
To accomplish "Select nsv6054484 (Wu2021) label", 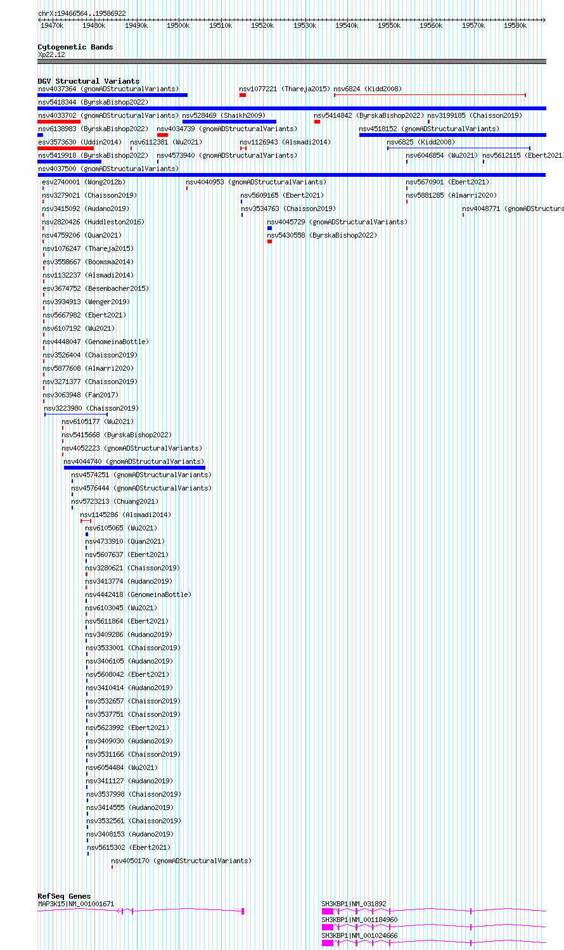I will point(122,768).
